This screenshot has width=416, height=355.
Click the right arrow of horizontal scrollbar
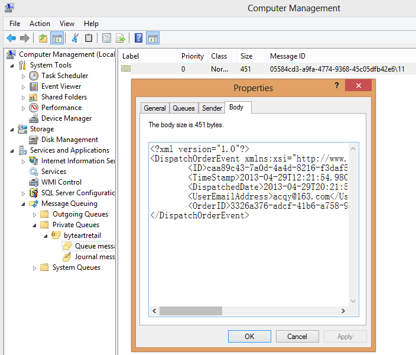[x=343, y=311]
